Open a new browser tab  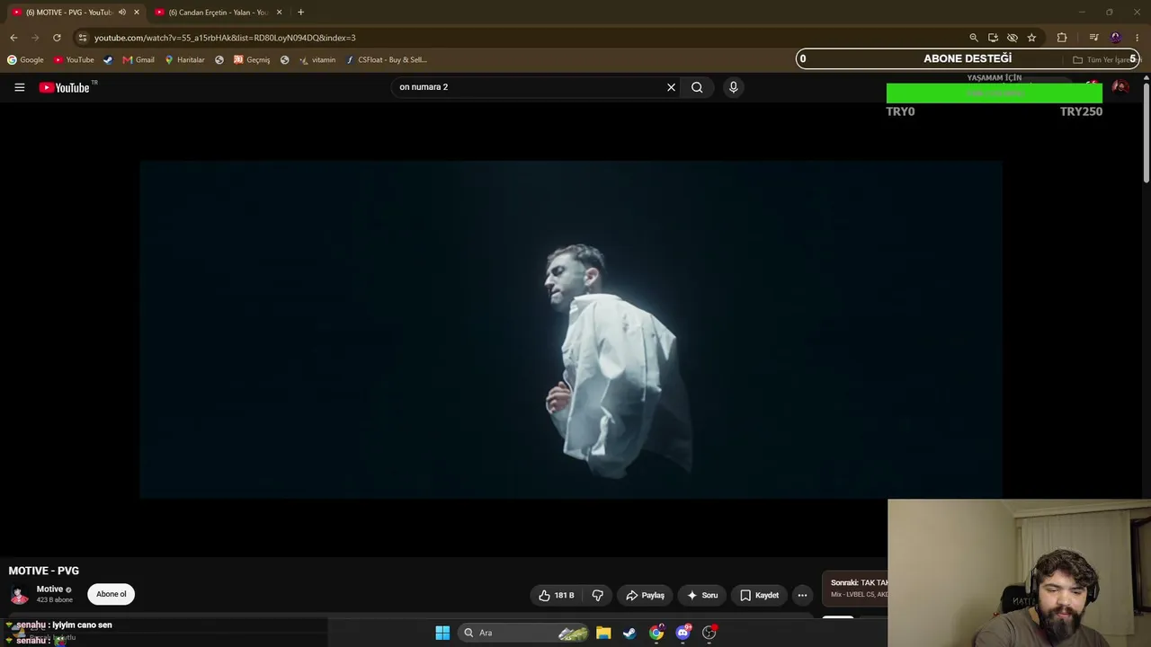coord(300,13)
